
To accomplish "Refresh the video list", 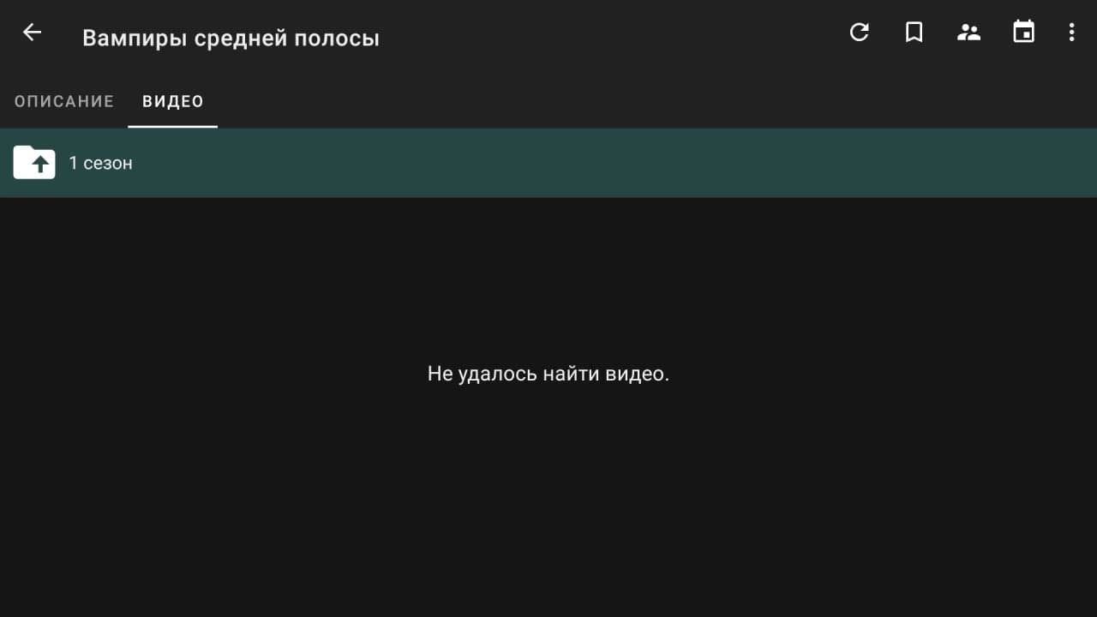I will (859, 33).
